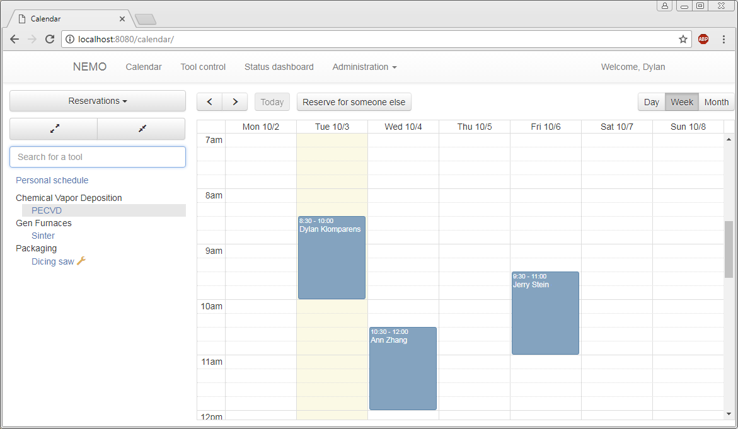The image size is (738, 429).
Task: Click the NEMO brand link
Action: [x=89, y=67]
